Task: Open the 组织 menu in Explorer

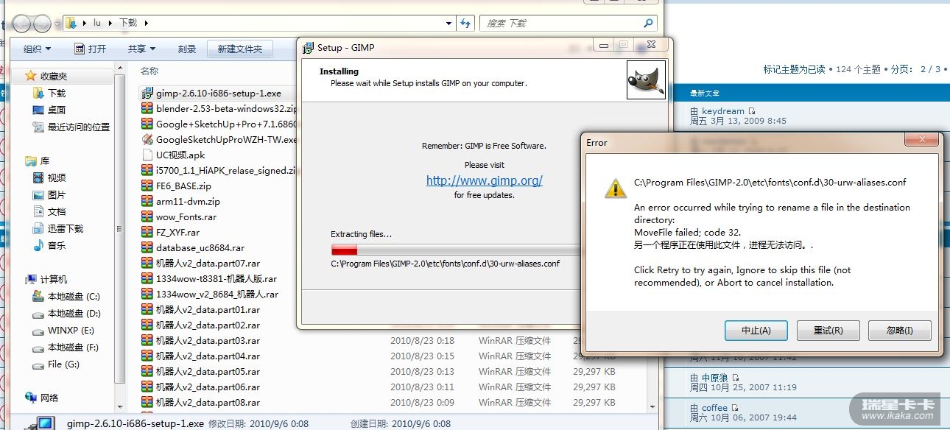Action: pos(37,49)
